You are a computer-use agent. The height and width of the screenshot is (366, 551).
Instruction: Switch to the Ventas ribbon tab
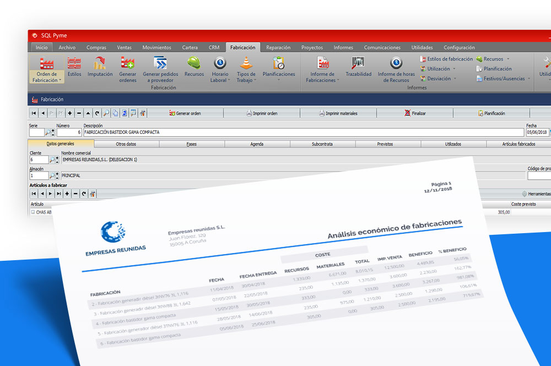[x=123, y=47]
